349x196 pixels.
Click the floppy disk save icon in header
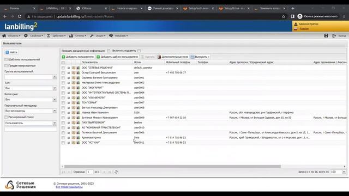tap(326, 35)
